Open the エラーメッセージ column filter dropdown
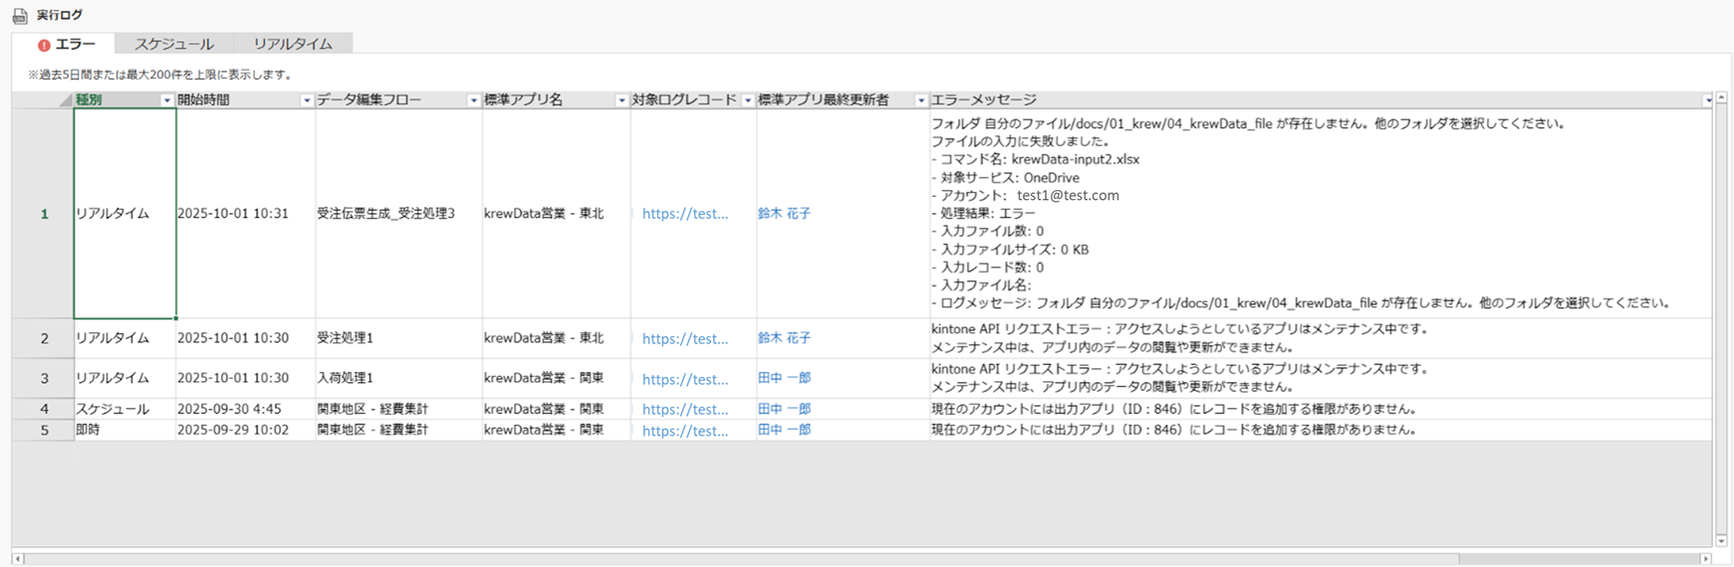The width and height of the screenshot is (1734, 567). point(1707,100)
